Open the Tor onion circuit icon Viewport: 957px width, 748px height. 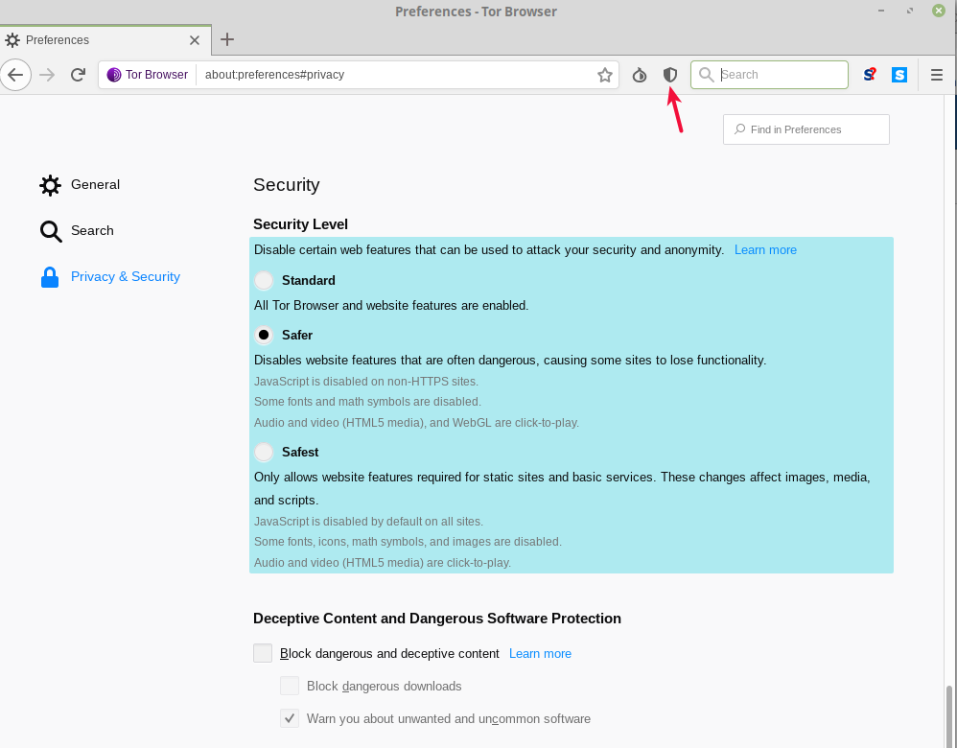pyautogui.click(x=640, y=75)
